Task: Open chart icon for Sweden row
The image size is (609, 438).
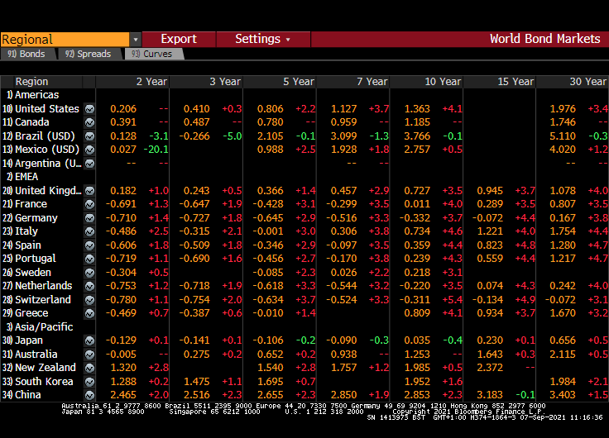Action: [89, 273]
